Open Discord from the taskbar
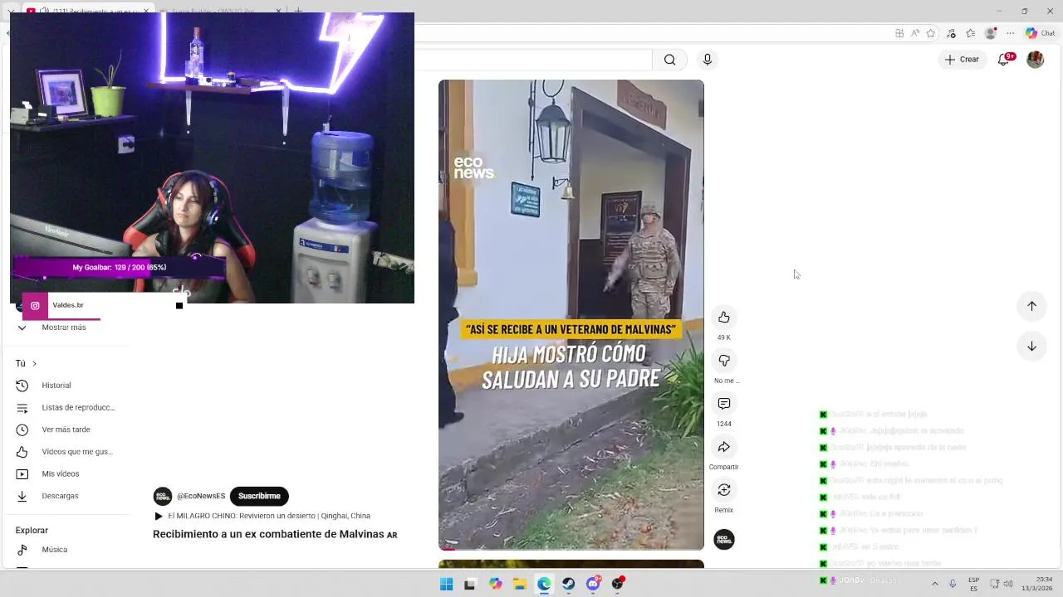 click(593, 584)
